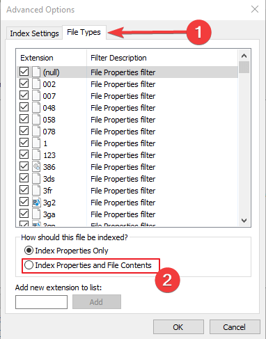Click the file icon next to 002
This screenshot has width=266, height=339.
pos(36,84)
